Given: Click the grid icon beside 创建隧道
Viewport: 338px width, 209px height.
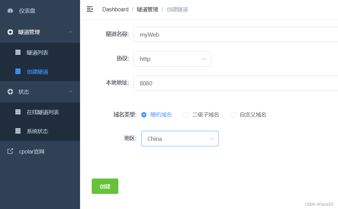Looking at the screenshot, I should click(x=18, y=72).
